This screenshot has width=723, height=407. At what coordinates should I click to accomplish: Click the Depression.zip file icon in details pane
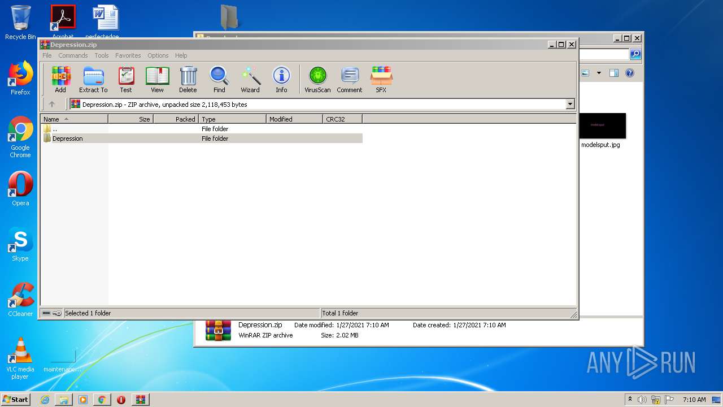coord(218,330)
